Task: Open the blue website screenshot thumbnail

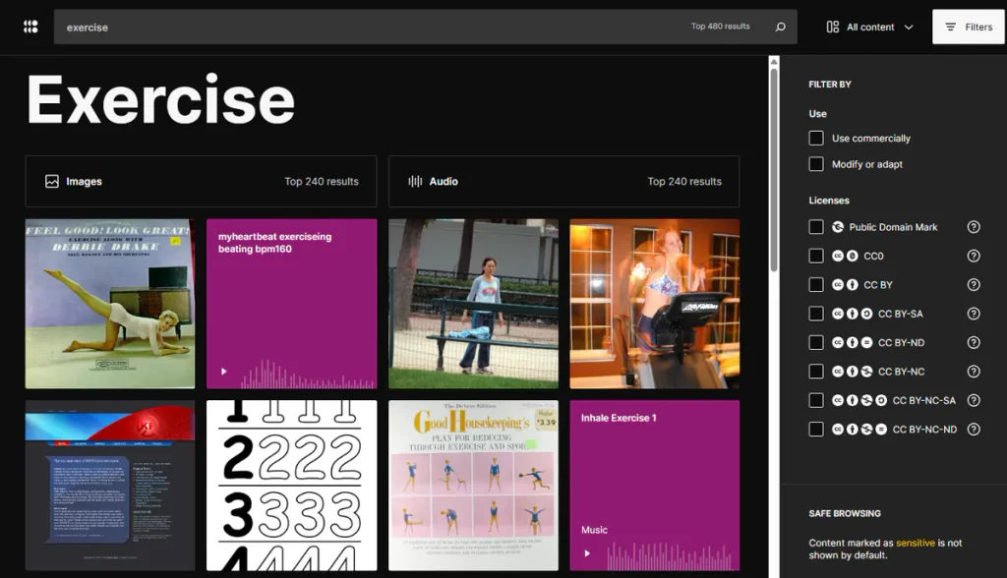Action: tap(110, 486)
